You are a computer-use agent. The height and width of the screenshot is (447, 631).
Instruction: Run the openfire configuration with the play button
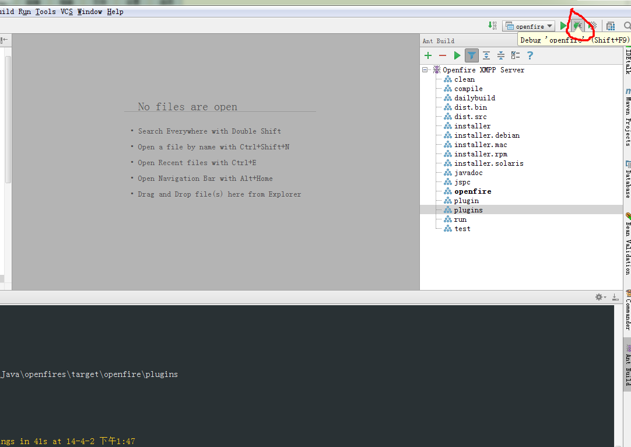pyautogui.click(x=562, y=26)
